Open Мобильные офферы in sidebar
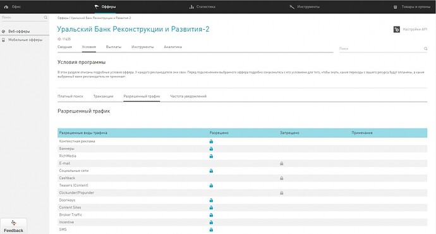 point(25,40)
